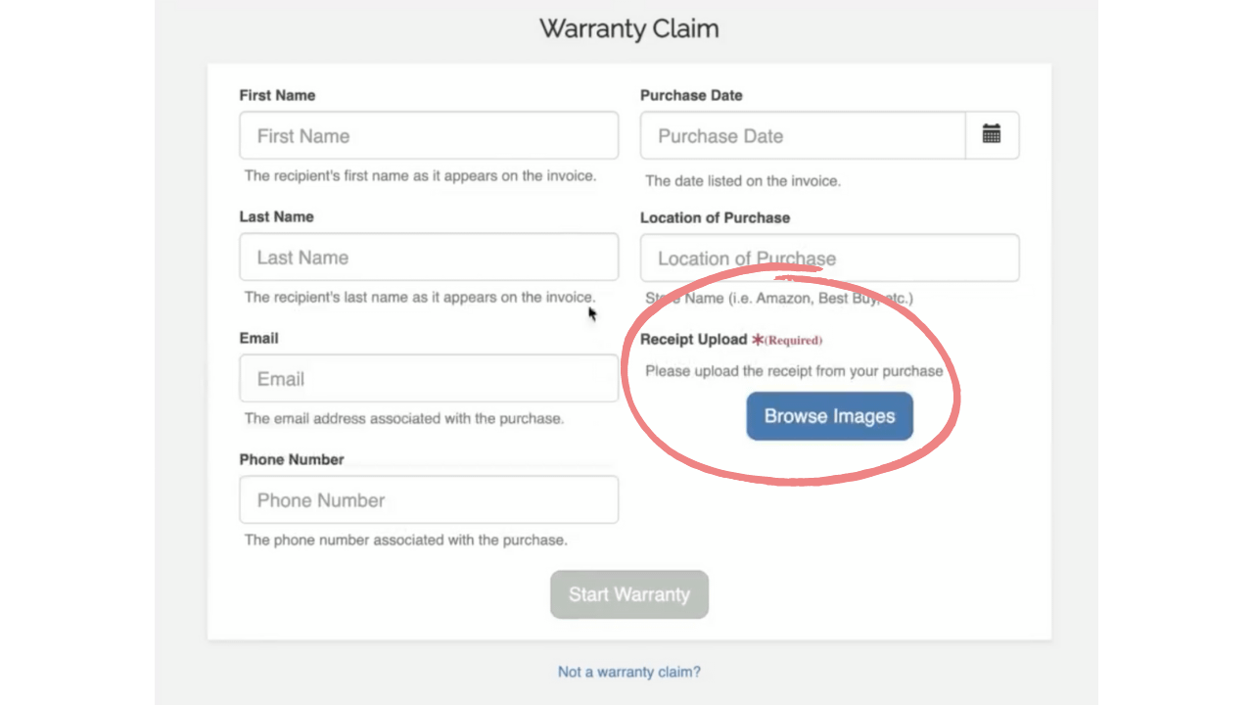Screen dimensions: 1253x705
Task: Select the Phone Number field
Action: [x=429, y=499]
